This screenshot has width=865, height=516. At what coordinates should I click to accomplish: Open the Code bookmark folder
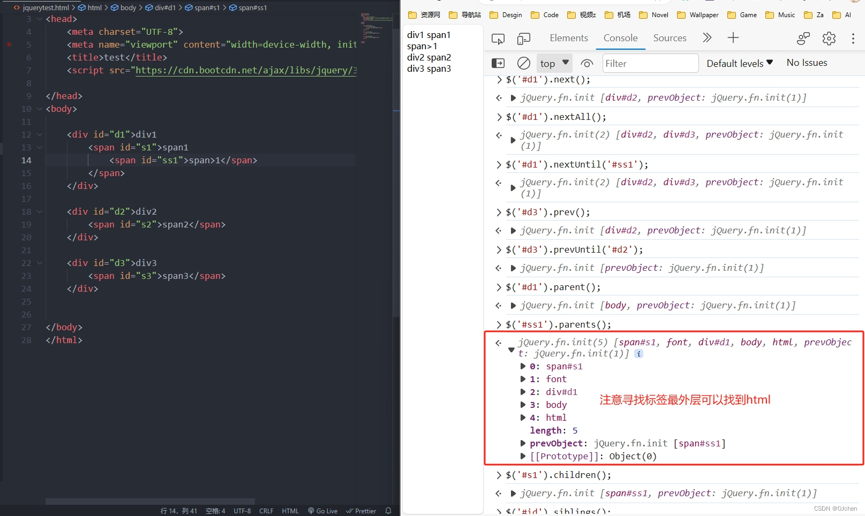(x=545, y=15)
